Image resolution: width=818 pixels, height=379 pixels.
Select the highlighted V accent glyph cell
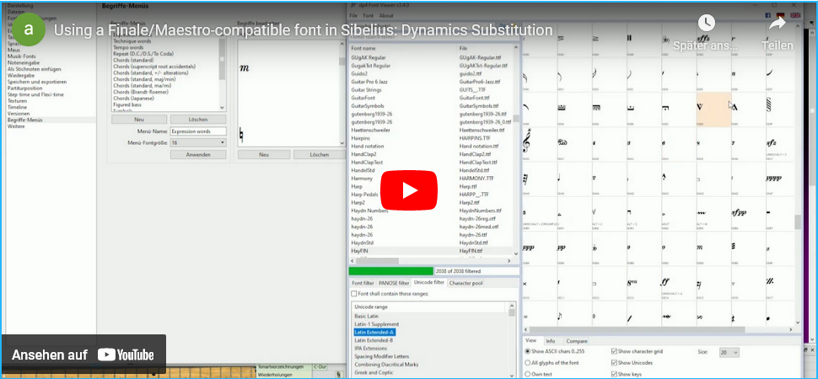coord(702,106)
